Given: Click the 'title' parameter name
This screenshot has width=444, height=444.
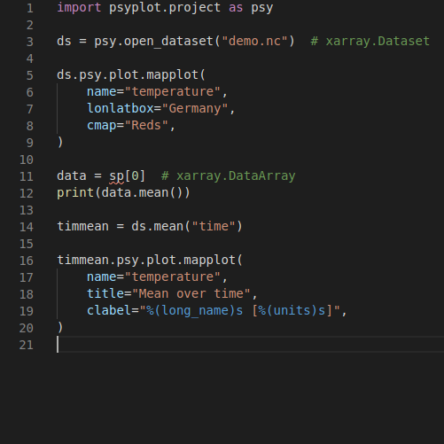Looking at the screenshot, I should click(x=105, y=293).
